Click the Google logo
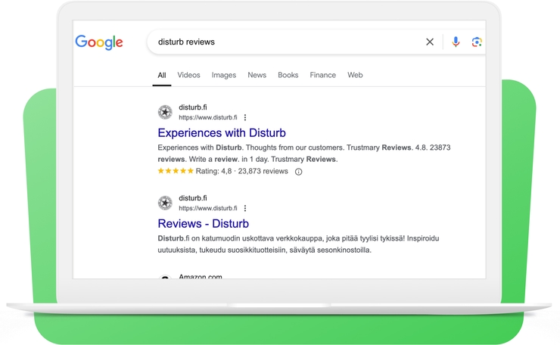 click(98, 42)
